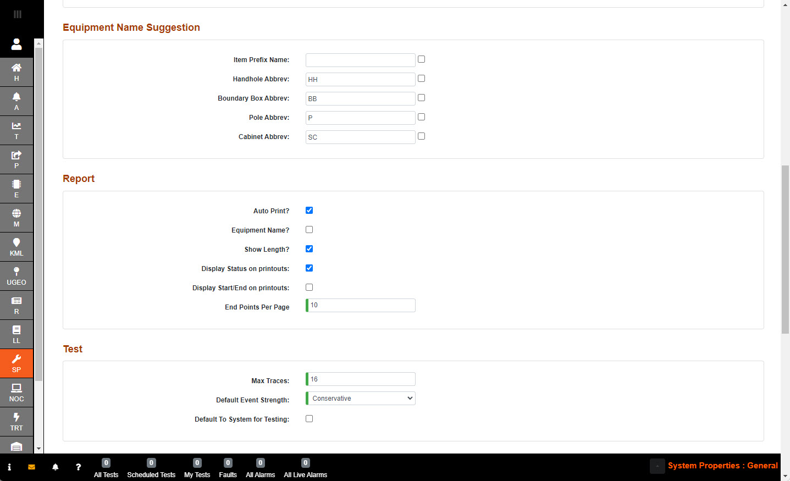Enable the Equipment Name checkbox
This screenshot has width=790, height=481.
(309, 230)
